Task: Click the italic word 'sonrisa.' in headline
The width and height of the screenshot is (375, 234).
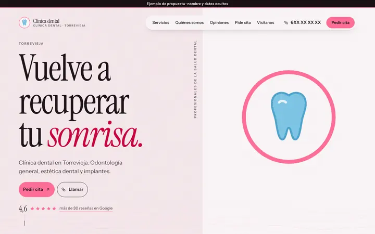Action: tap(95, 135)
